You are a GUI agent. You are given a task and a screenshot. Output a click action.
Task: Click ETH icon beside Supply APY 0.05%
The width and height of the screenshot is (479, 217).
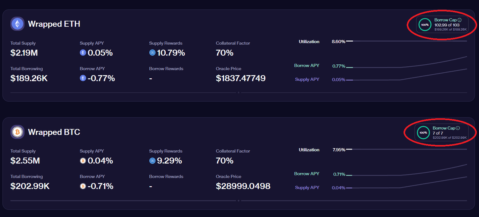(x=83, y=53)
